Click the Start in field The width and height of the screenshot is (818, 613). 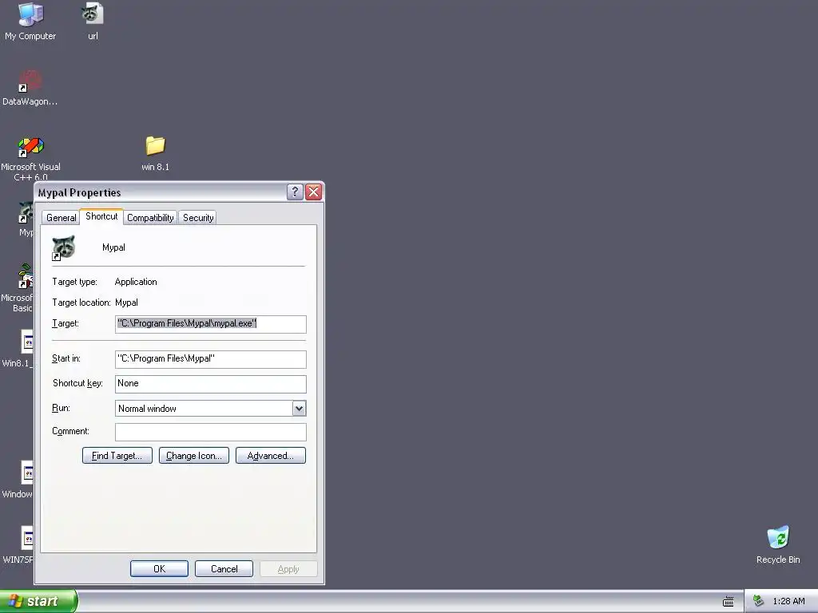tap(211, 359)
